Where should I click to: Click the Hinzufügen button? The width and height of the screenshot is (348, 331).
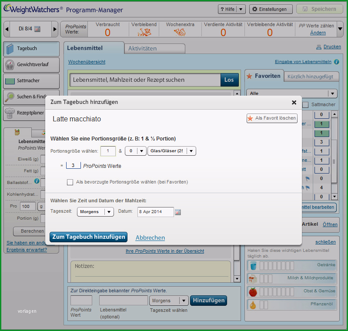click(x=209, y=301)
